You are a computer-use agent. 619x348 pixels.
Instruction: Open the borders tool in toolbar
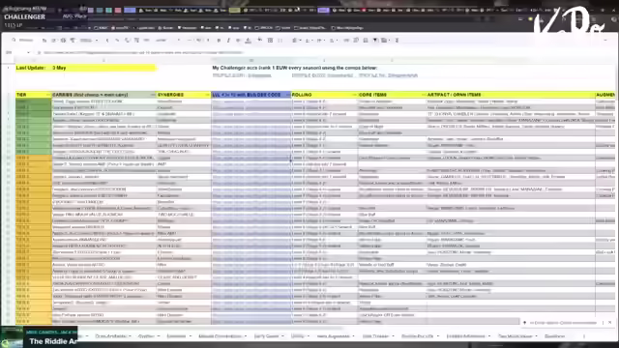click(270, 41)
